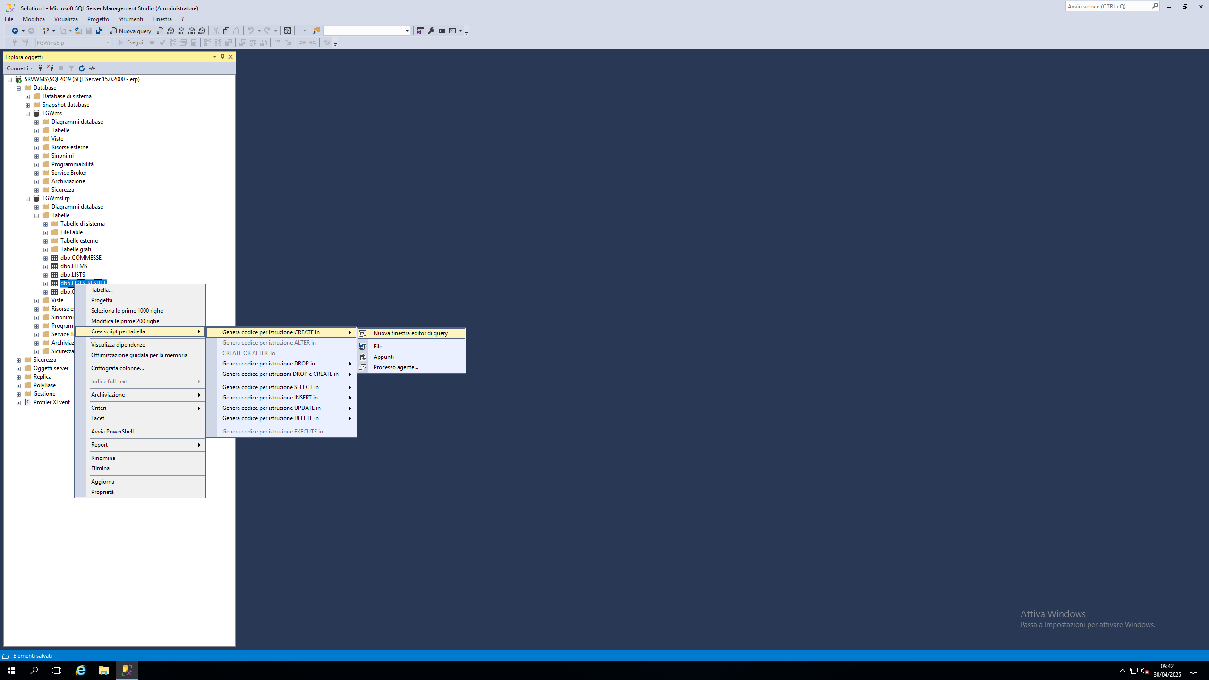Click the Nuova query toolbar button
The width and height of the screenshot is (1209, 680).
point(131,31)
